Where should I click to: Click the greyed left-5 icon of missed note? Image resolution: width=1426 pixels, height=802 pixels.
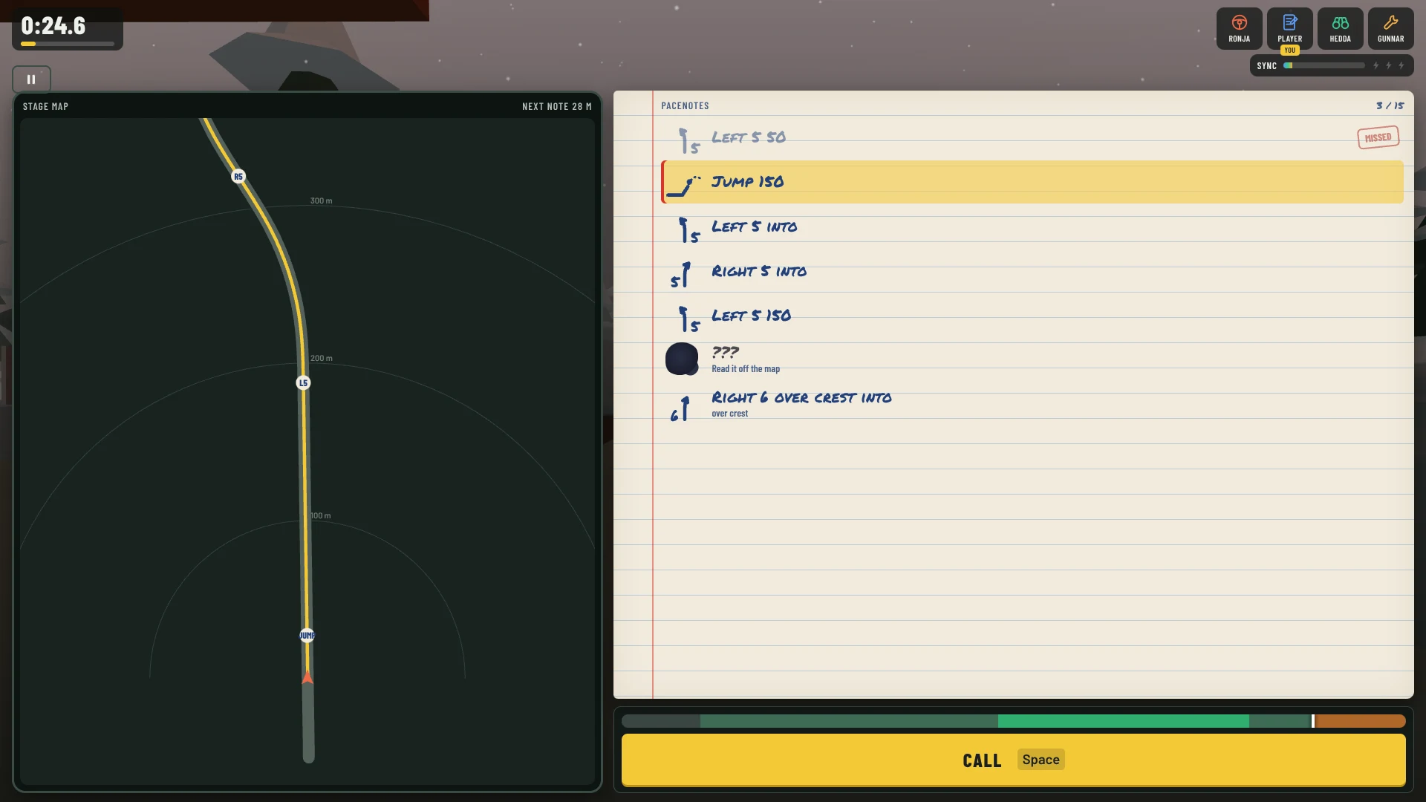688,141
